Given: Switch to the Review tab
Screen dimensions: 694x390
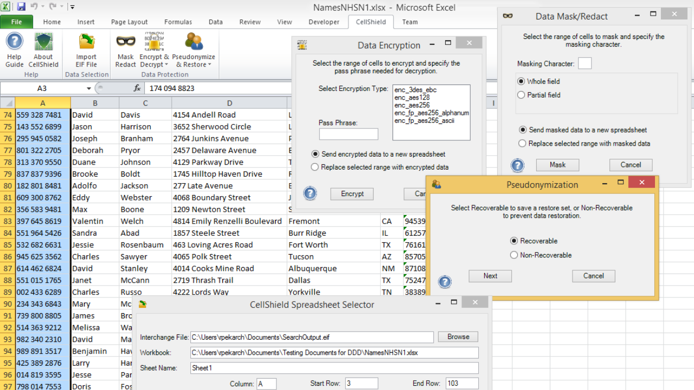Looking at the screenshot, I should click(x=250, y=22).
